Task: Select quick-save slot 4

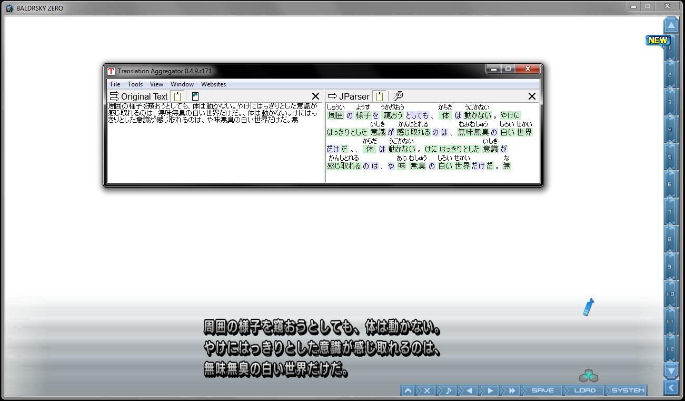Action: 670,130
